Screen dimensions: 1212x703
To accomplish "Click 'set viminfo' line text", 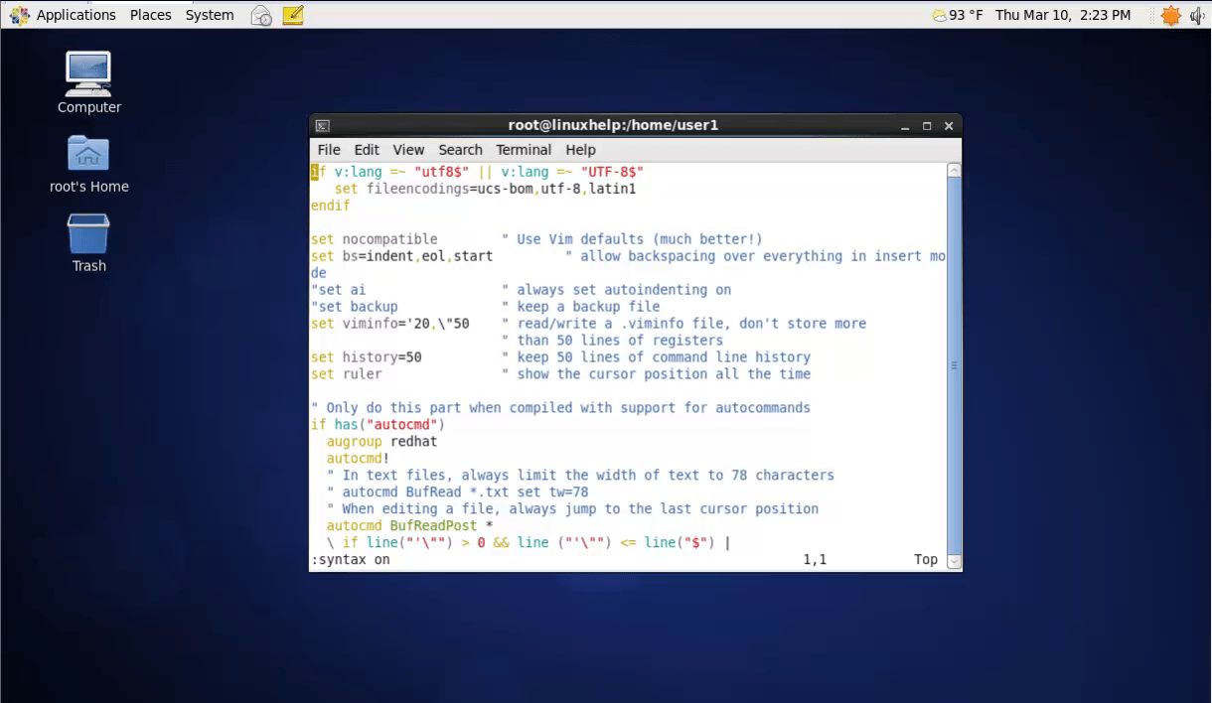I will 390,324.
